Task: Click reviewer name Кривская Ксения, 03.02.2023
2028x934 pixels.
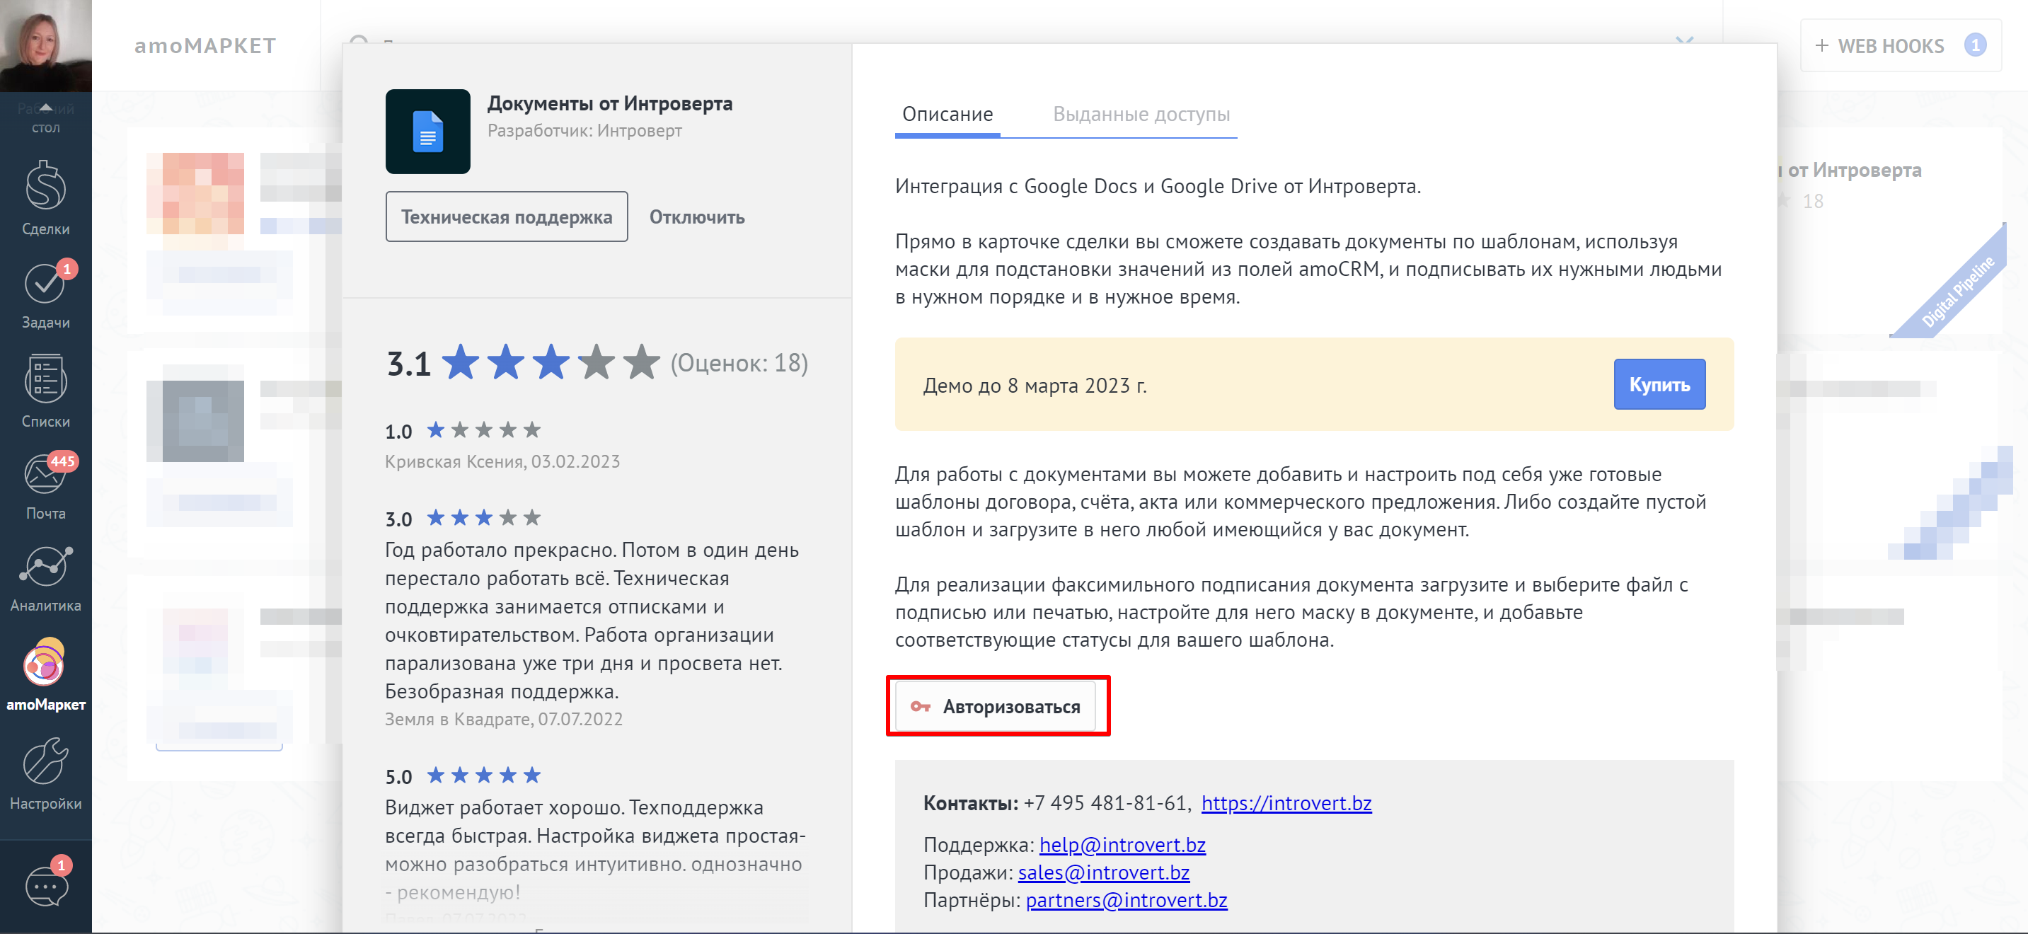Action: click(502, 461)
